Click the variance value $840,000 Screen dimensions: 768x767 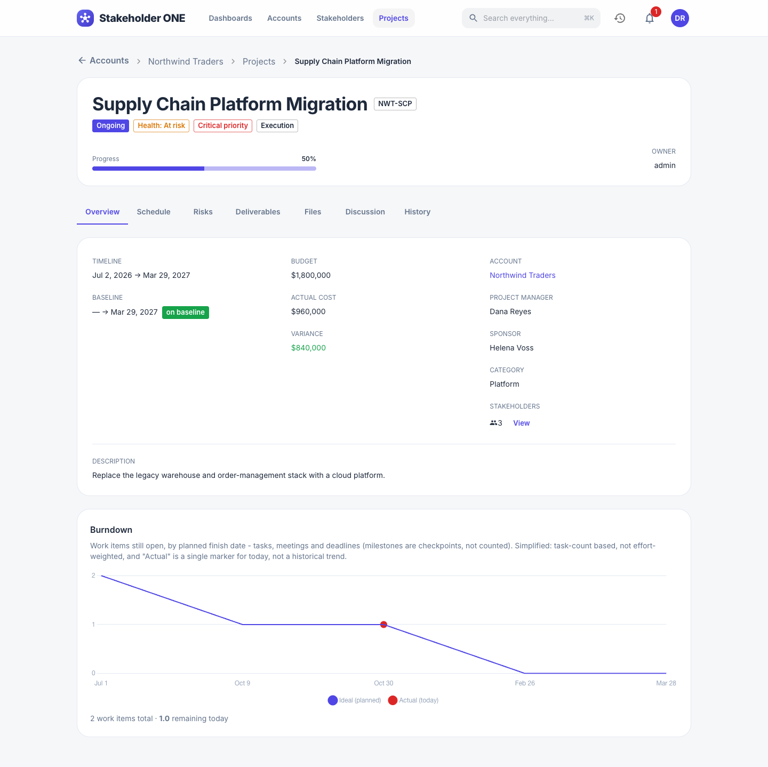(x=308, y=348)
